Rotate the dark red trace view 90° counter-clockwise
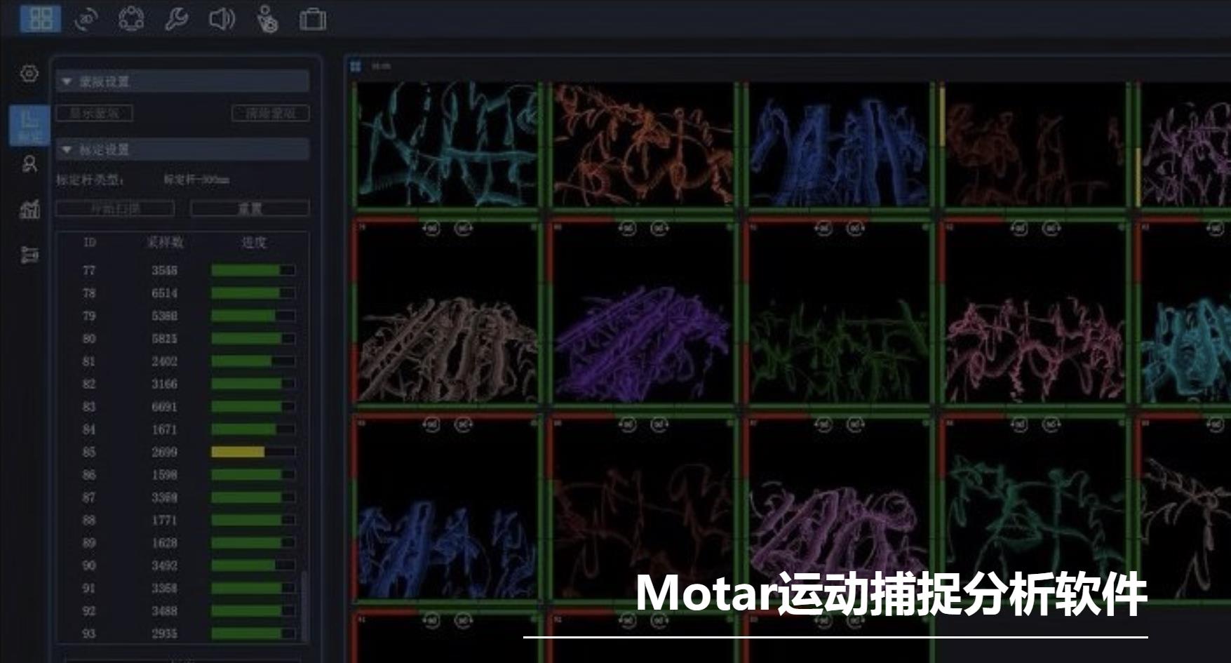1231x663 pixels. (x=628, y=424)
